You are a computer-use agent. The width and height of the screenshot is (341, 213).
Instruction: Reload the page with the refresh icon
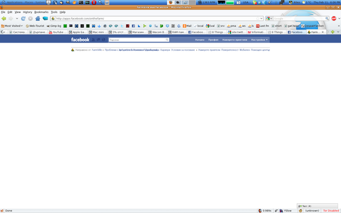tap(23, 19)
